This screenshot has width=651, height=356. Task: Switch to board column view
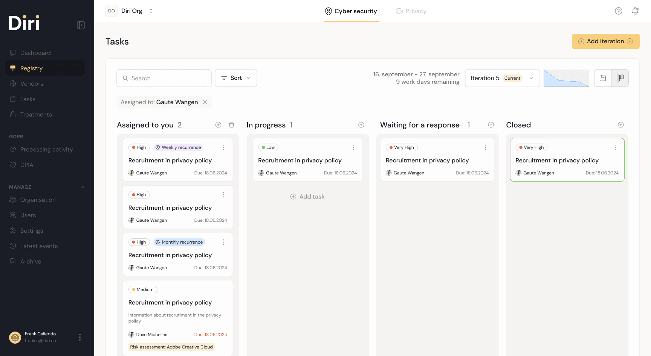[620, 78]
